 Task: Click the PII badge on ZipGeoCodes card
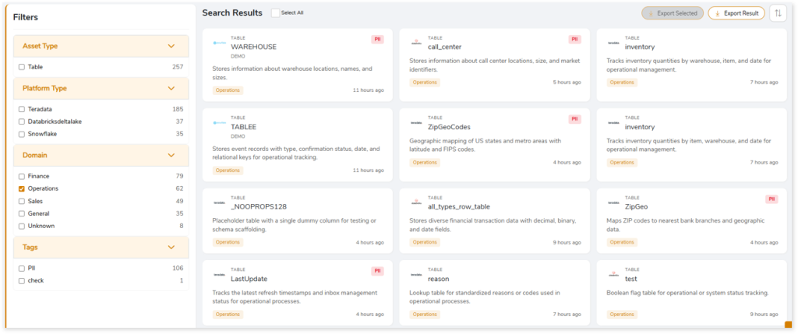coord(575,119)
